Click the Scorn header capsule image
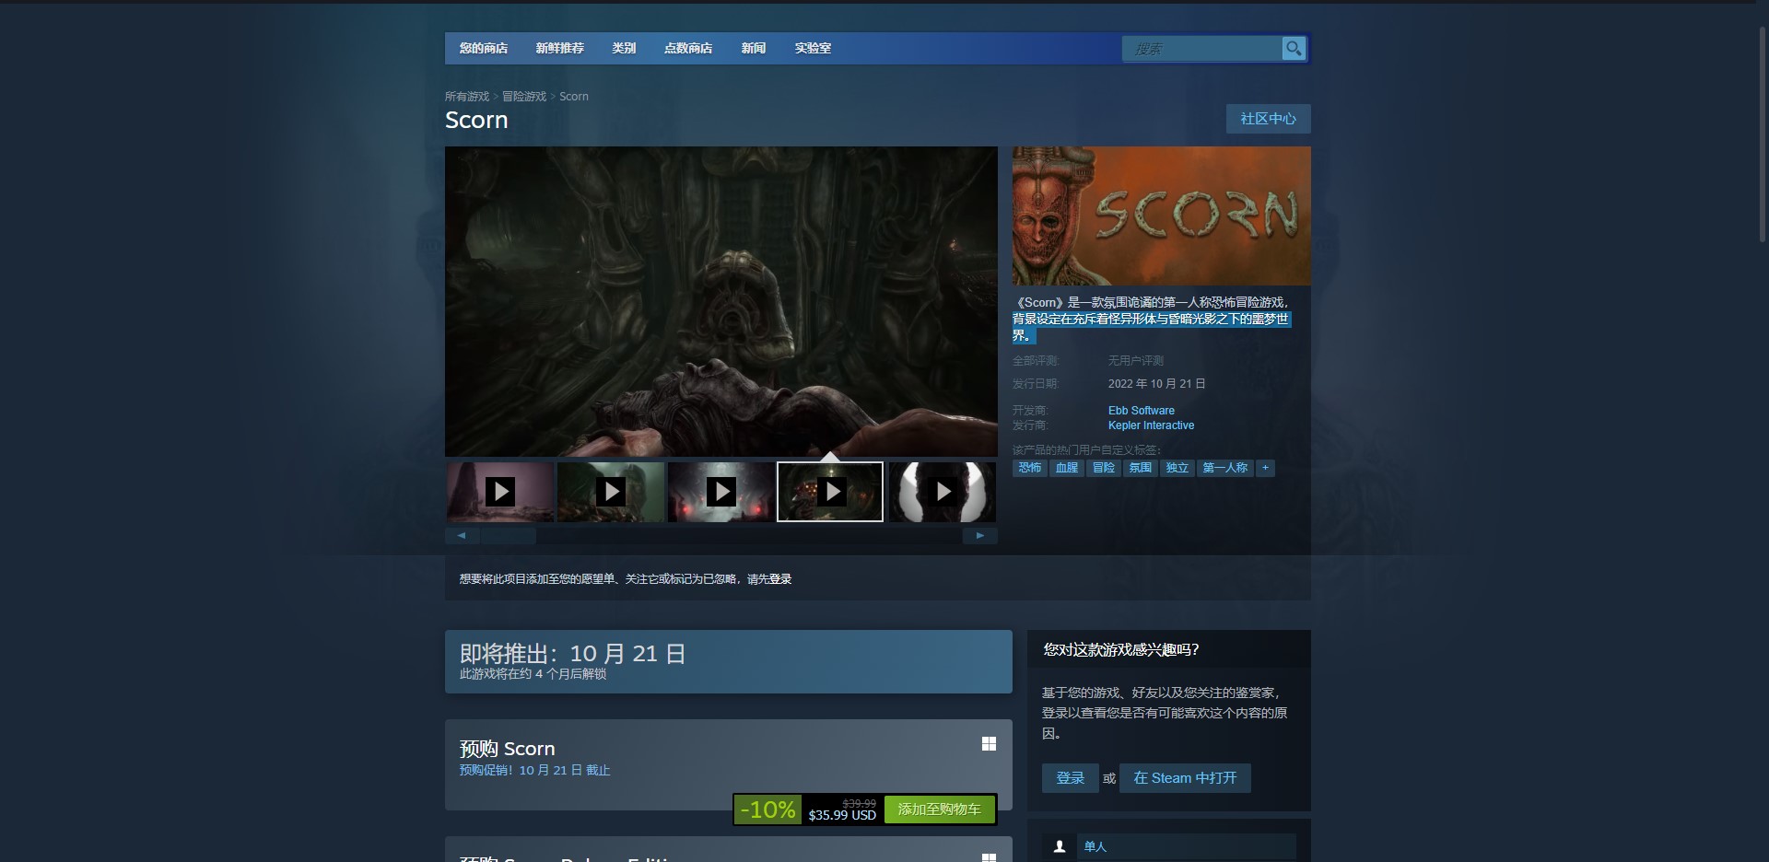Screen dimensions: 1769x862 pos(1161,215)
